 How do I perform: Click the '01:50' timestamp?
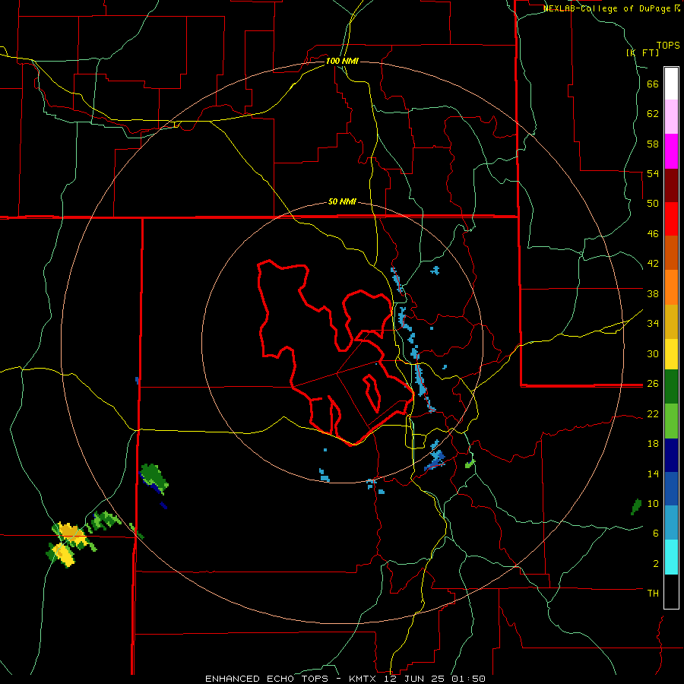click(x=468, y=679)
